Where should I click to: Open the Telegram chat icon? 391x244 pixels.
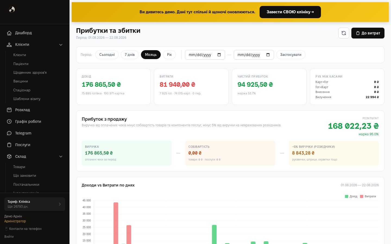pyautogui.click(x=9, y=133)
